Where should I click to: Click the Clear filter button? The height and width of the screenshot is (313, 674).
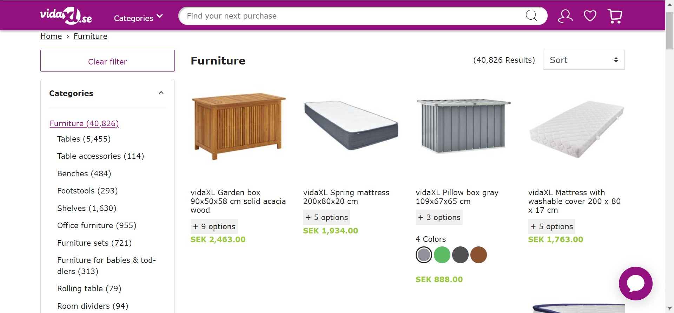[107, 61]
